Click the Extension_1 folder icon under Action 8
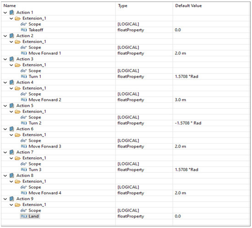 [17, 181]
